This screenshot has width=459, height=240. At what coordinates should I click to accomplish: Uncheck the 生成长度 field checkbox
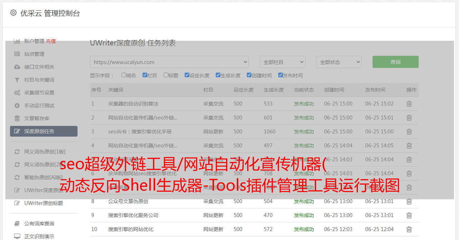[x=218, y=75]
